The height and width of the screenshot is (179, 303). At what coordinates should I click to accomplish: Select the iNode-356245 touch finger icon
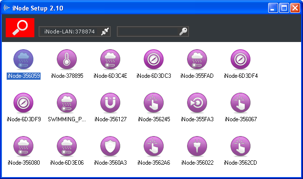154,103
